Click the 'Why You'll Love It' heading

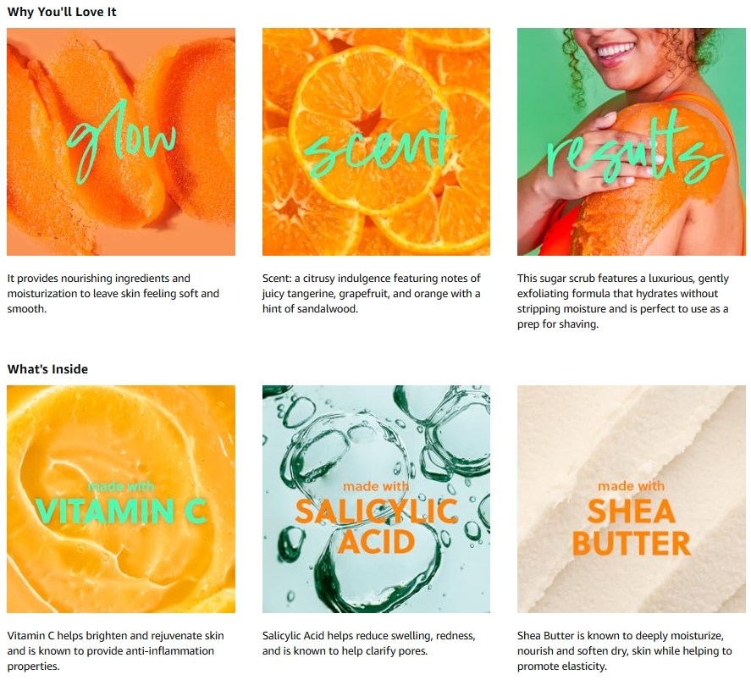62,12
